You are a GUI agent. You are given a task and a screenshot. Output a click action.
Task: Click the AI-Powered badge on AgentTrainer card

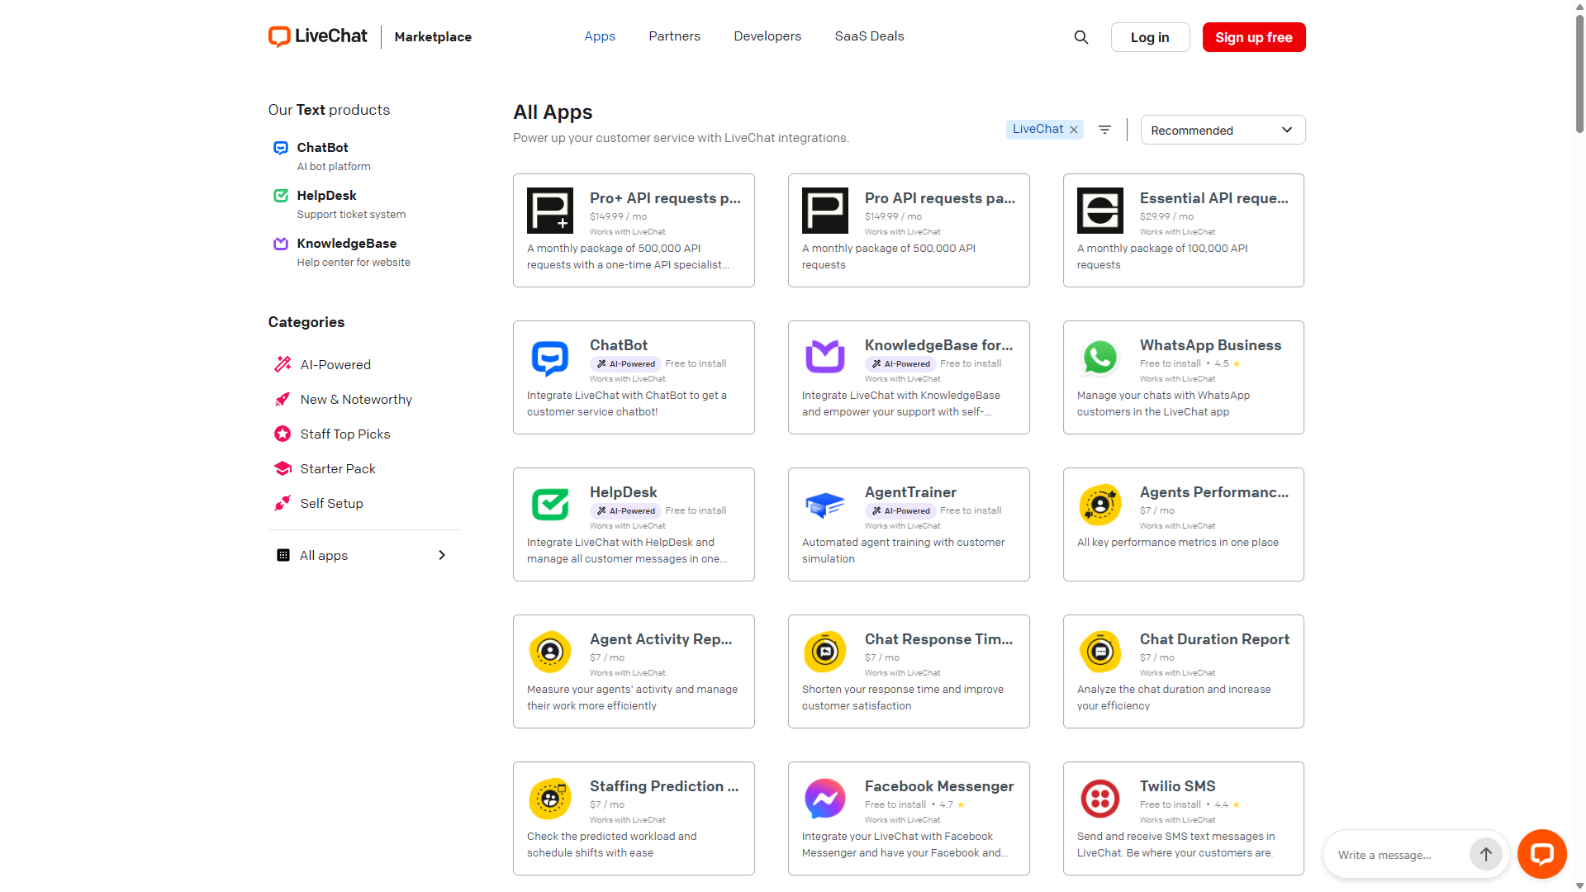900,511
